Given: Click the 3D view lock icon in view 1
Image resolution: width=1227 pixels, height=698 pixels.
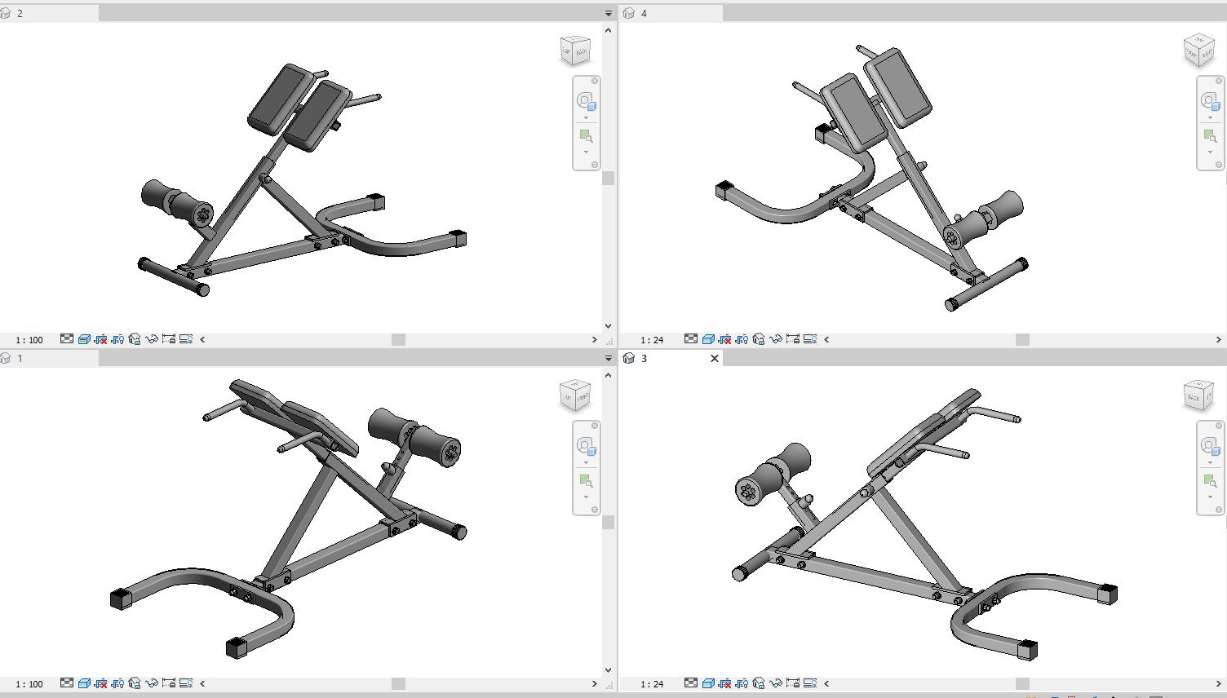Looking at the screenshot, I should 135,683.
